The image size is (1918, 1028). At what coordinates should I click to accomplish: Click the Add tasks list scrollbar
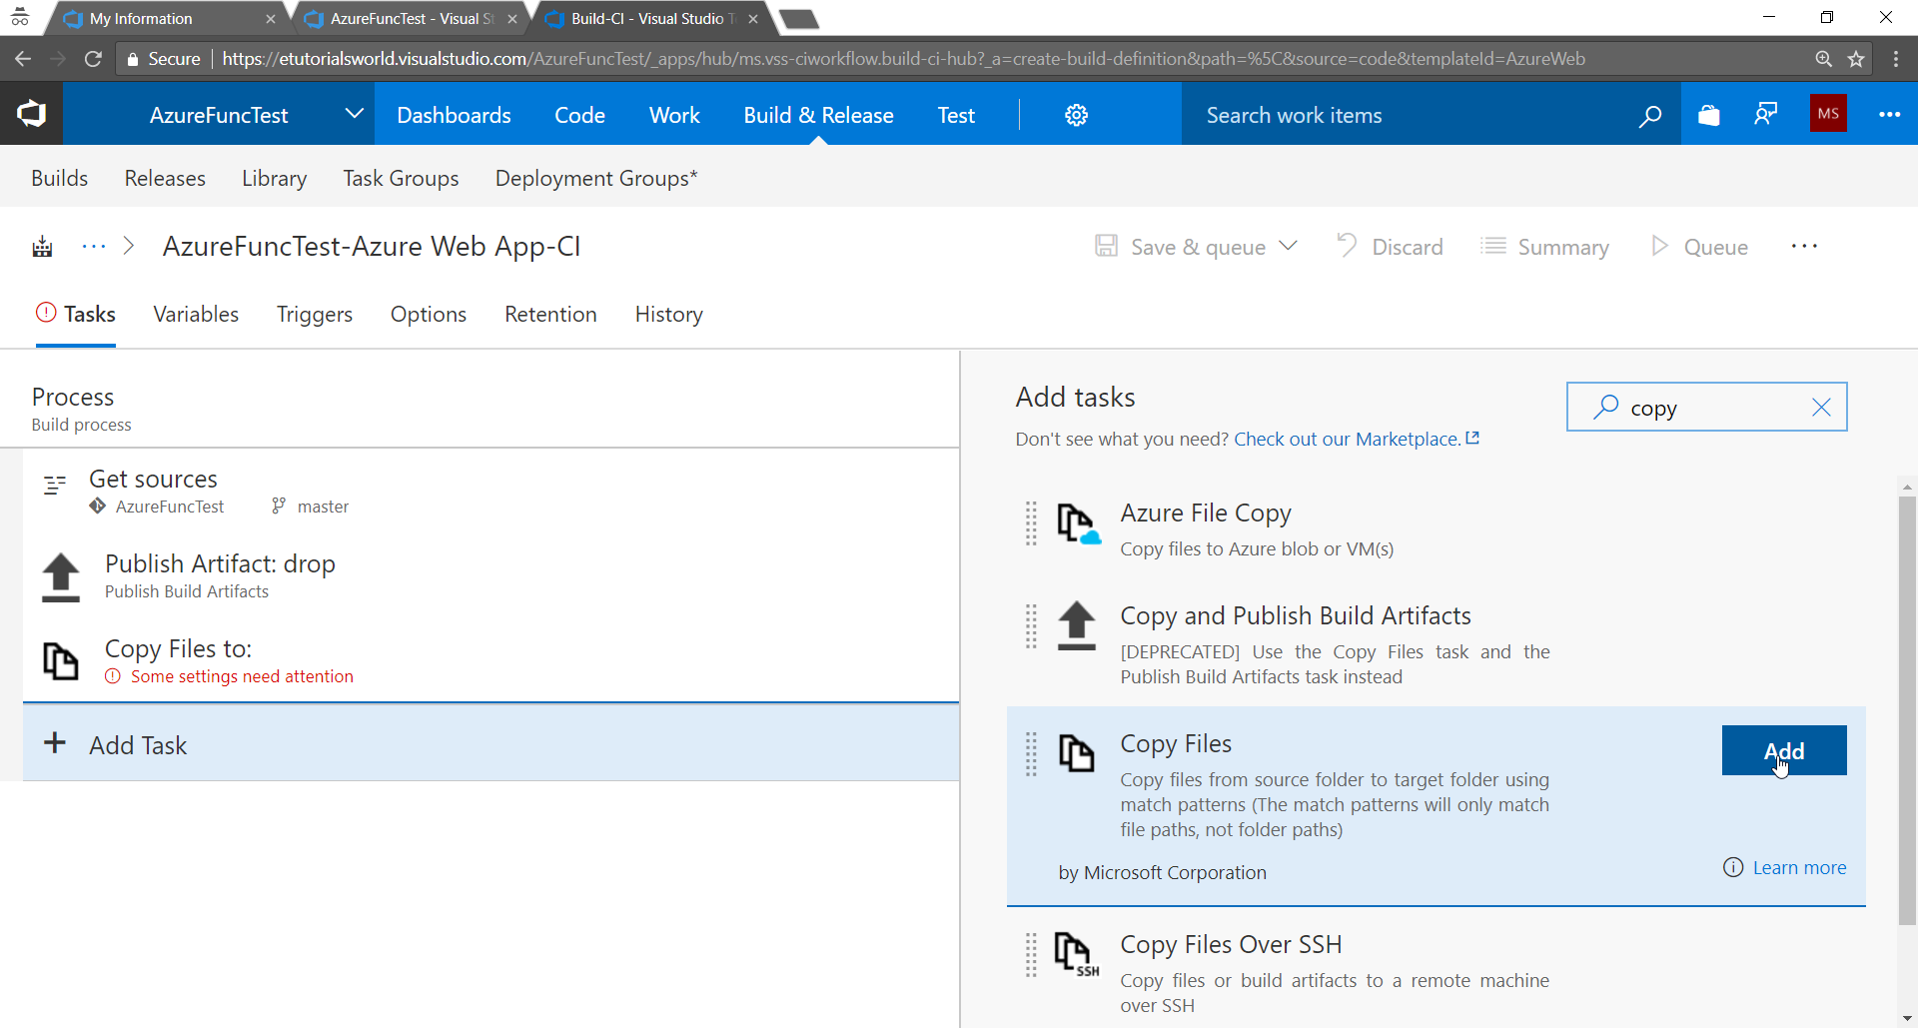(x=1907, y=709)
